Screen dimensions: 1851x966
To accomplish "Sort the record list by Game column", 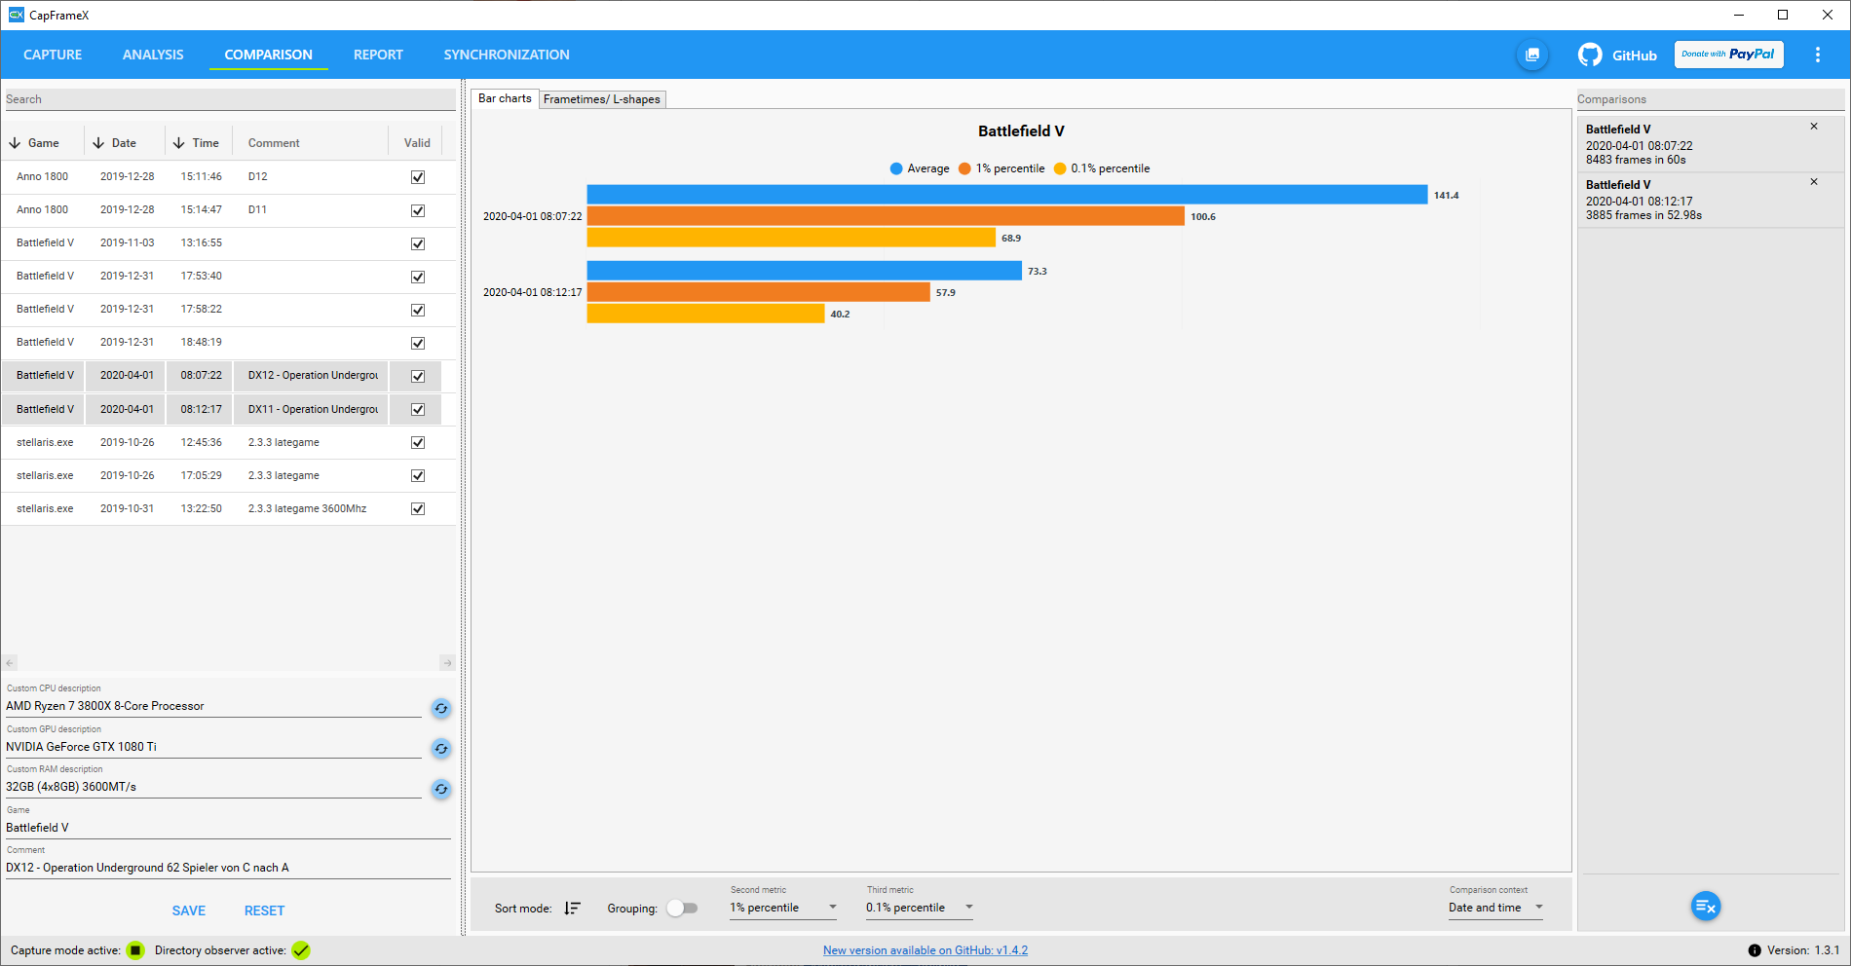I will [x=34, y=143].
